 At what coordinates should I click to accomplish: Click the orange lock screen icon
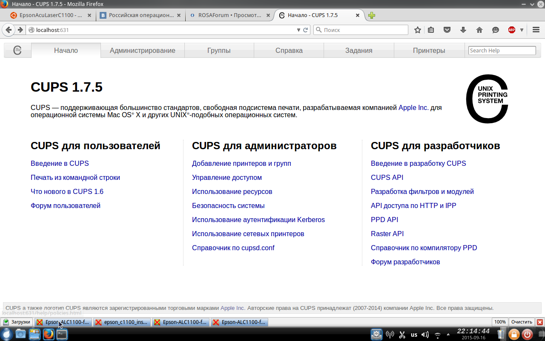click(x=514, y=334)
